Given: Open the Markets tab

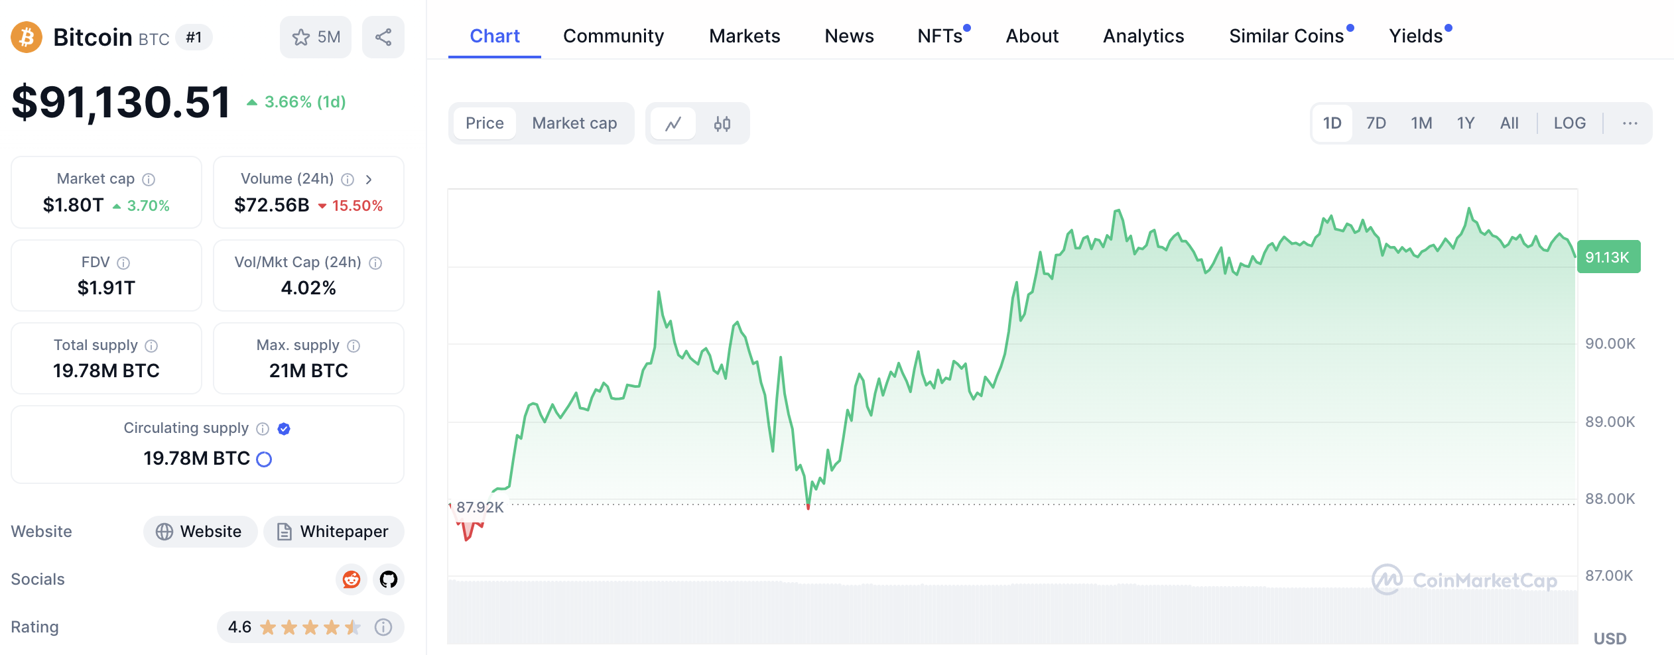Looking at the screenshot, I should (x=744, y=36).
